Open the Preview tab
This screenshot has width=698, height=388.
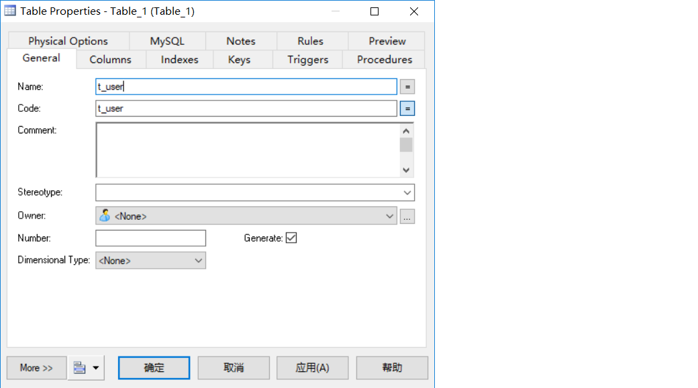[x=387, y=42]
